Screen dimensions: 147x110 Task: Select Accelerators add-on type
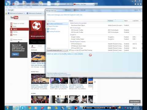(52, 29)
